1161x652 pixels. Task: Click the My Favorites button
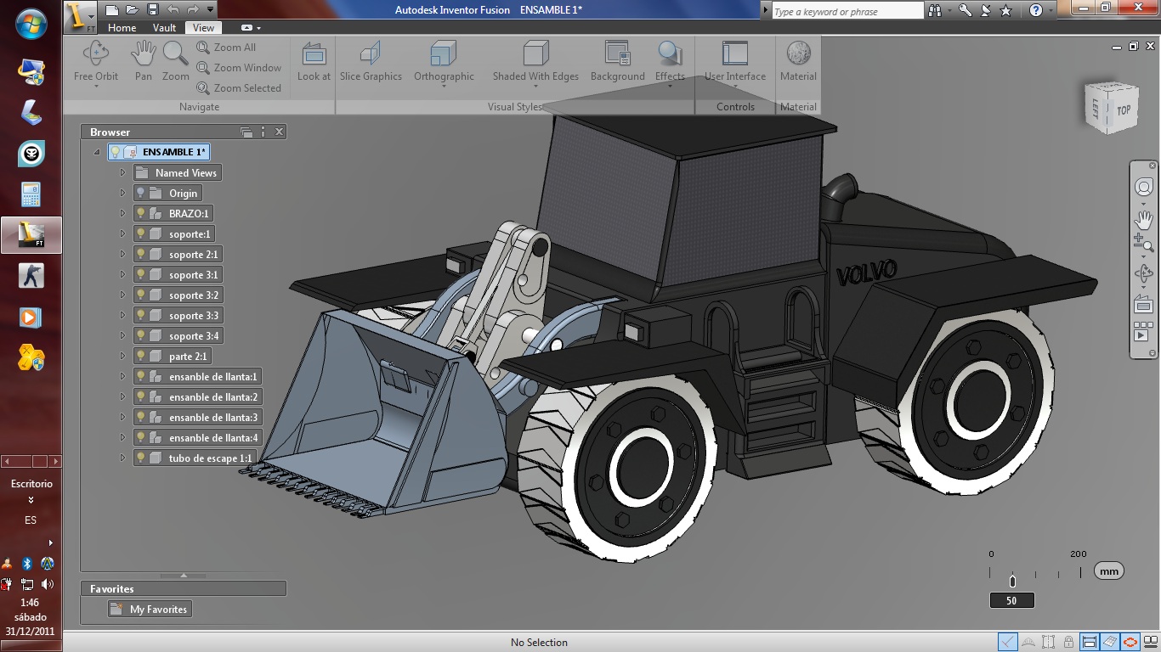point(151,609)
